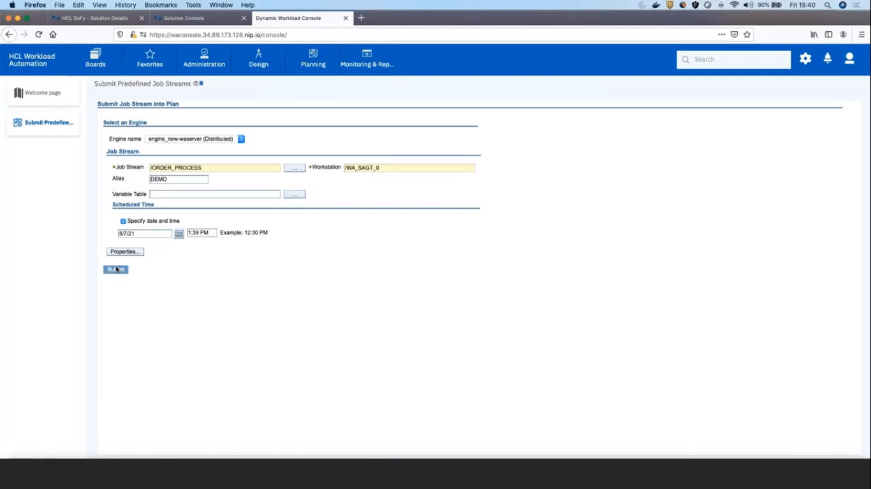Open Monitoring & Reporting menu icon
The image size is (871, 489).
[367, 54]
